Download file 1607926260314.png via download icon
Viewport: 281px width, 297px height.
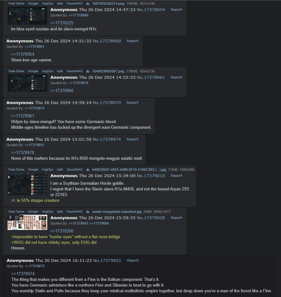click(88, 3)
